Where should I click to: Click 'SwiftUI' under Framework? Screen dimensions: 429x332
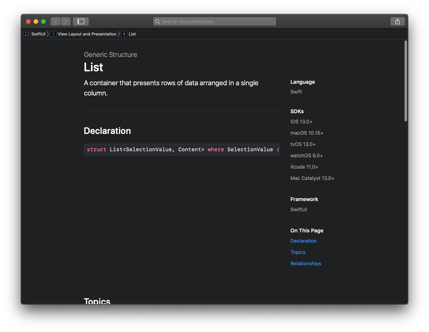[298, 210]
